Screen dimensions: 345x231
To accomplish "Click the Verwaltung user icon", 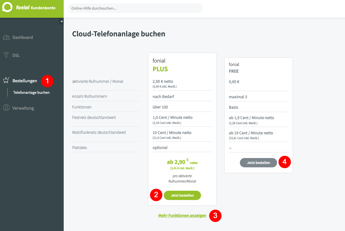I will coord(6,108).
